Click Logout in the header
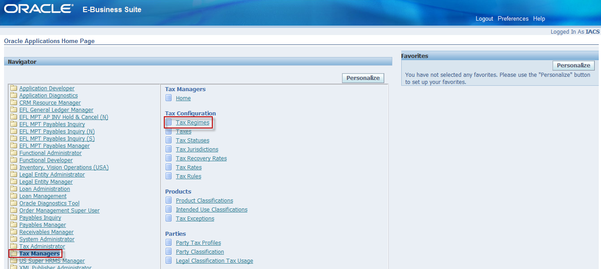Viewport: 601px width, 269px height. [x=484, y=18]
